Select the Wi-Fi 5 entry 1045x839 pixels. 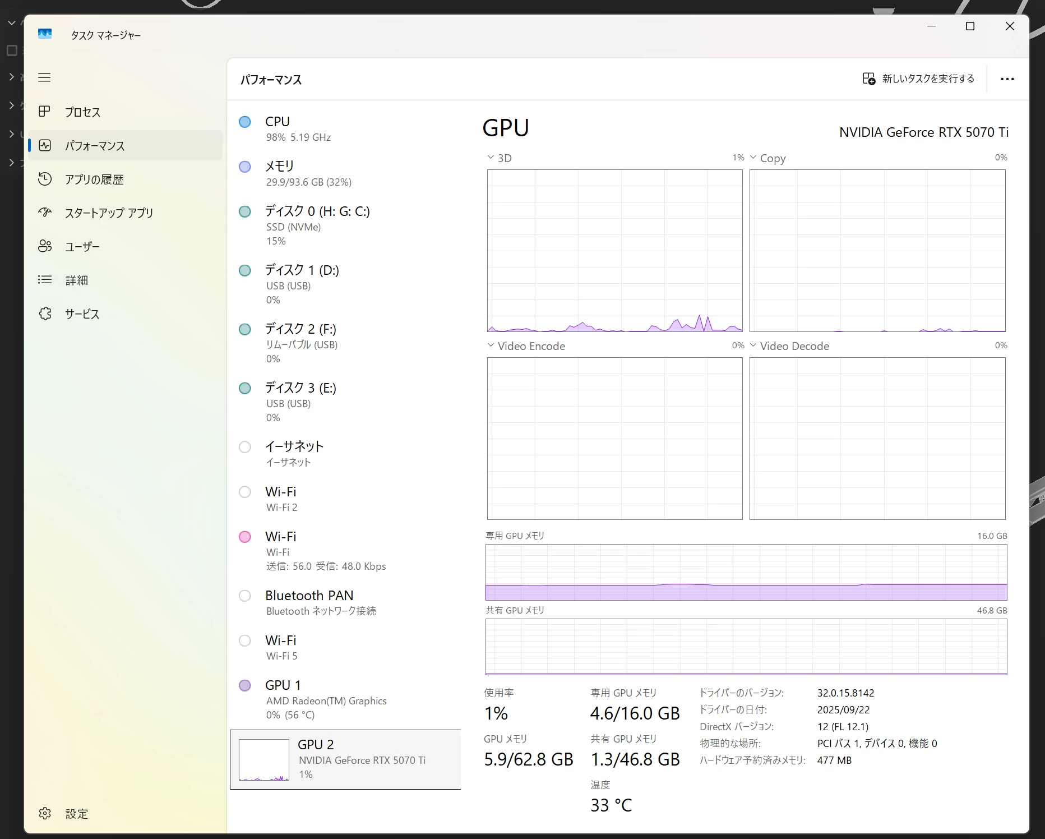click(x=345, y=647)
